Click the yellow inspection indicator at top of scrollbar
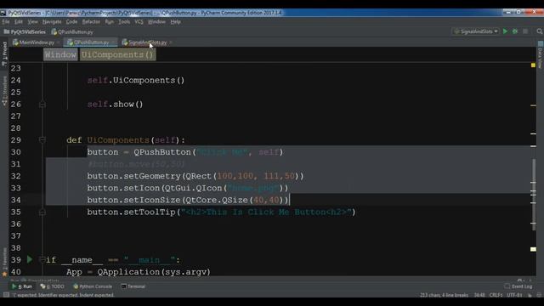The image size is (544, 306). (533, 65)
